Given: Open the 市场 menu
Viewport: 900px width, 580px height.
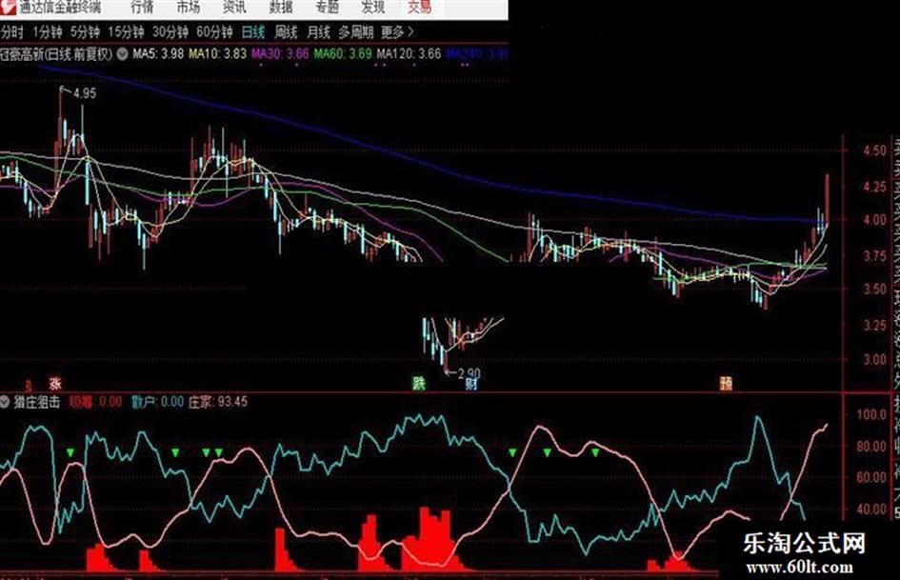Looking at the screenshot, I should pos(189,8).
